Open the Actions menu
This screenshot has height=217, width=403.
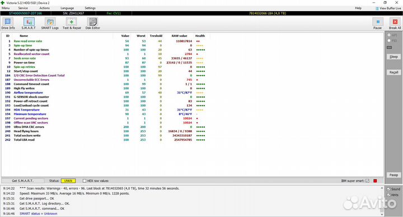[44, 8]
